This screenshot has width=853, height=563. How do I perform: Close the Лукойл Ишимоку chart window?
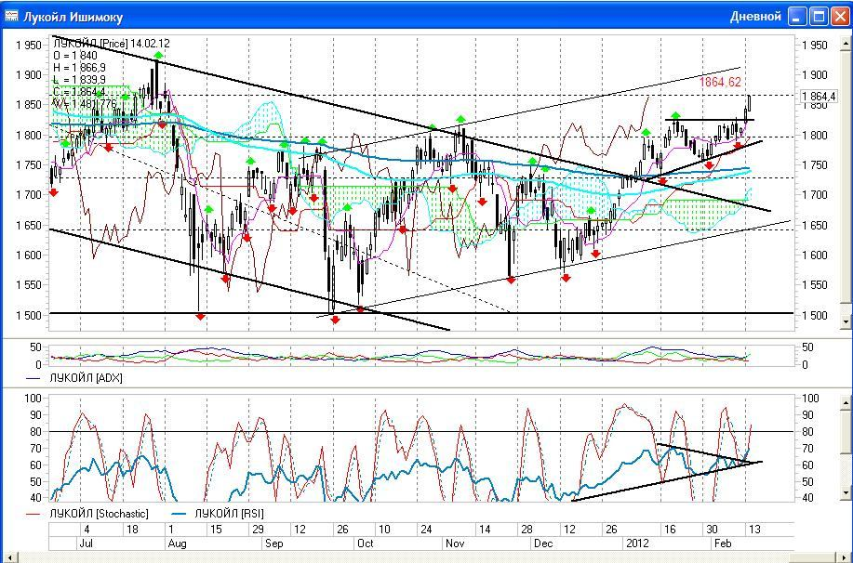pyautogui.click(x=839, y=17)
